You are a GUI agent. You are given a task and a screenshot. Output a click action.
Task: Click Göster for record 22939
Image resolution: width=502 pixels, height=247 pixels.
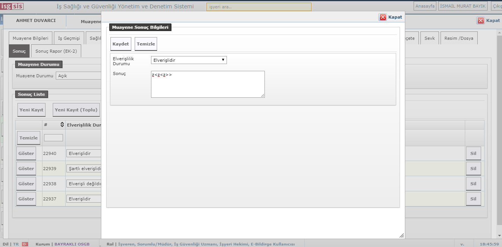click(x=26, y=169)
